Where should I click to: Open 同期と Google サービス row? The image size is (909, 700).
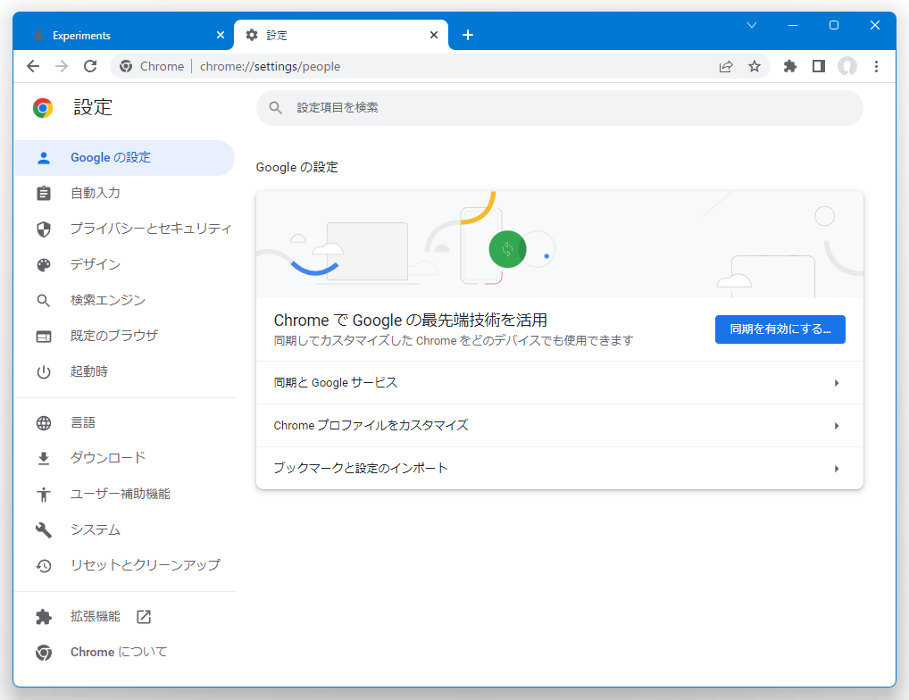click(560, 383)
